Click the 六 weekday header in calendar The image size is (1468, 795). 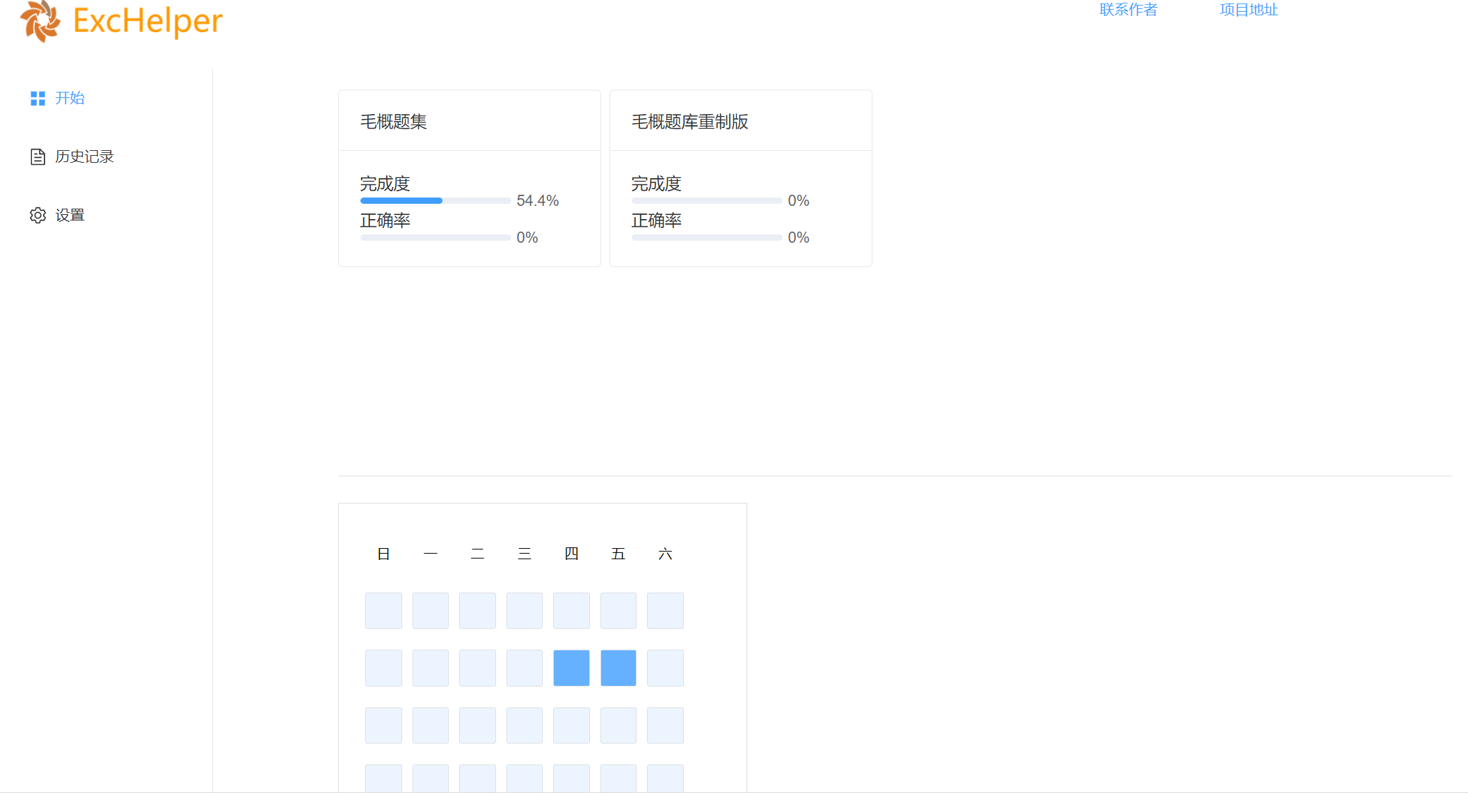click(665, 554)
